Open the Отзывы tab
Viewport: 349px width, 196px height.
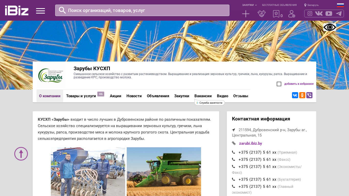pyautogui.click(x=241, y=96)
